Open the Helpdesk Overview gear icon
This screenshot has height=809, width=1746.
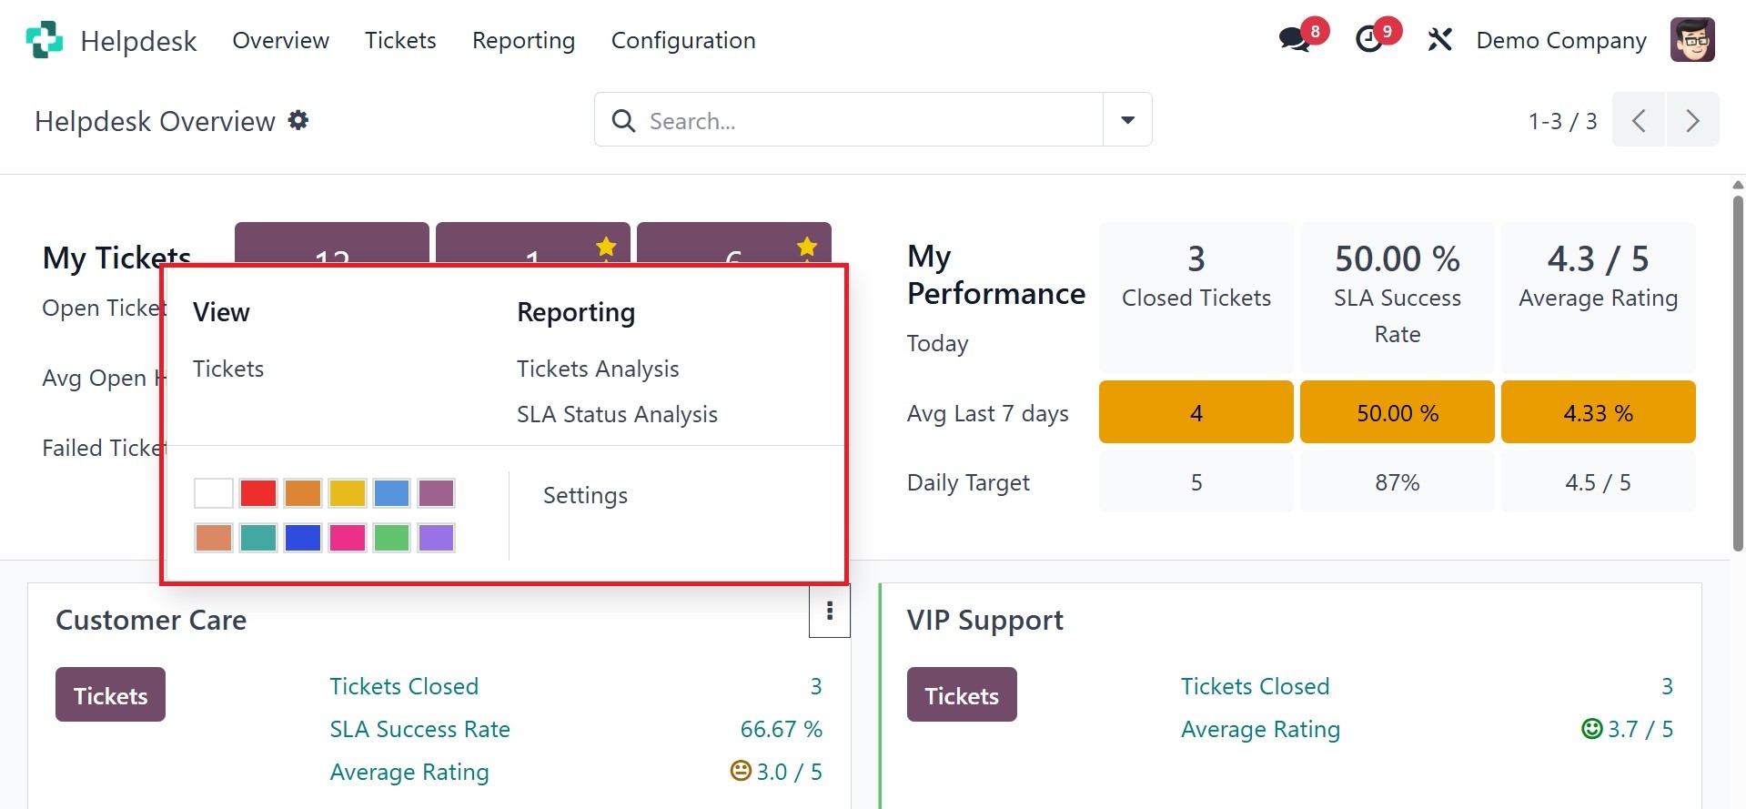[298, 120]
